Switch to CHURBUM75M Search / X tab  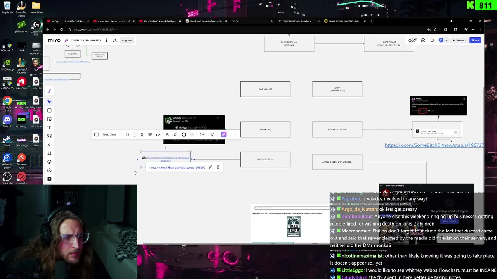(x=299, y=21)
